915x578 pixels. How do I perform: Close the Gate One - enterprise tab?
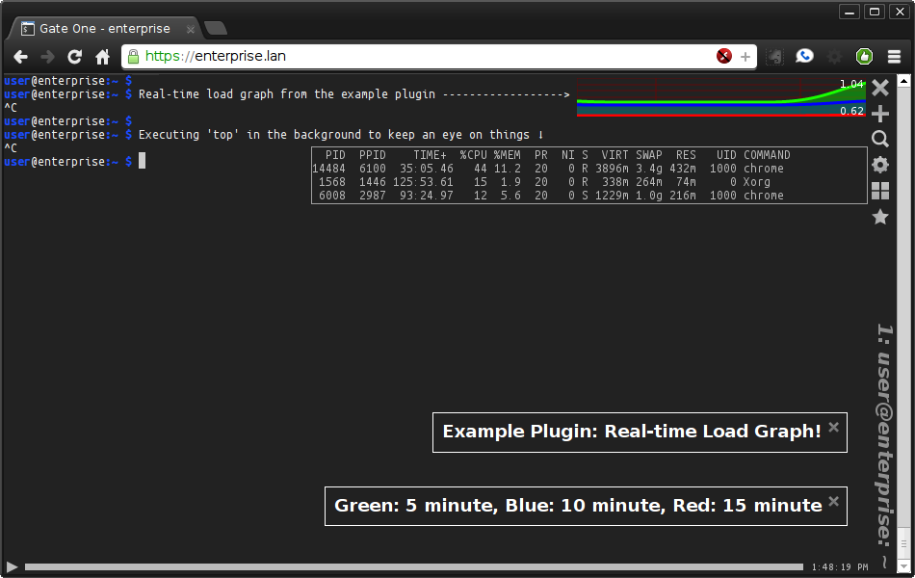pyautogui.click(x=191, y=29)
